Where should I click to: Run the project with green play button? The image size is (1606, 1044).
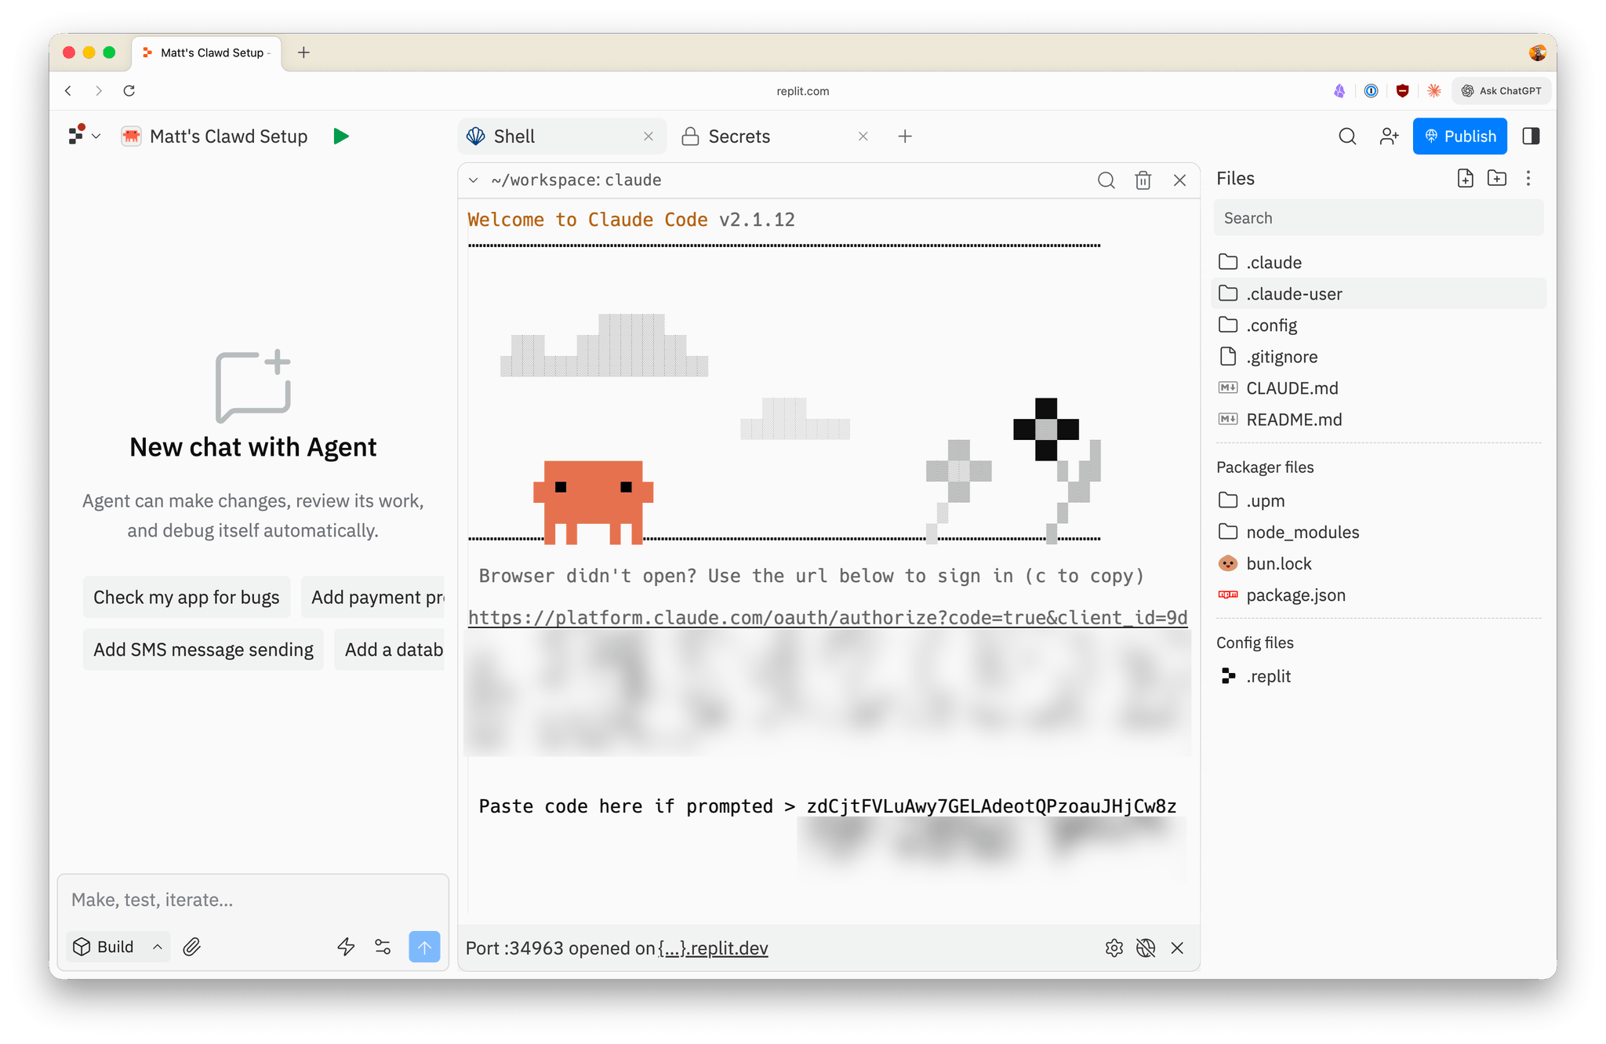click(x=340, y=136)
